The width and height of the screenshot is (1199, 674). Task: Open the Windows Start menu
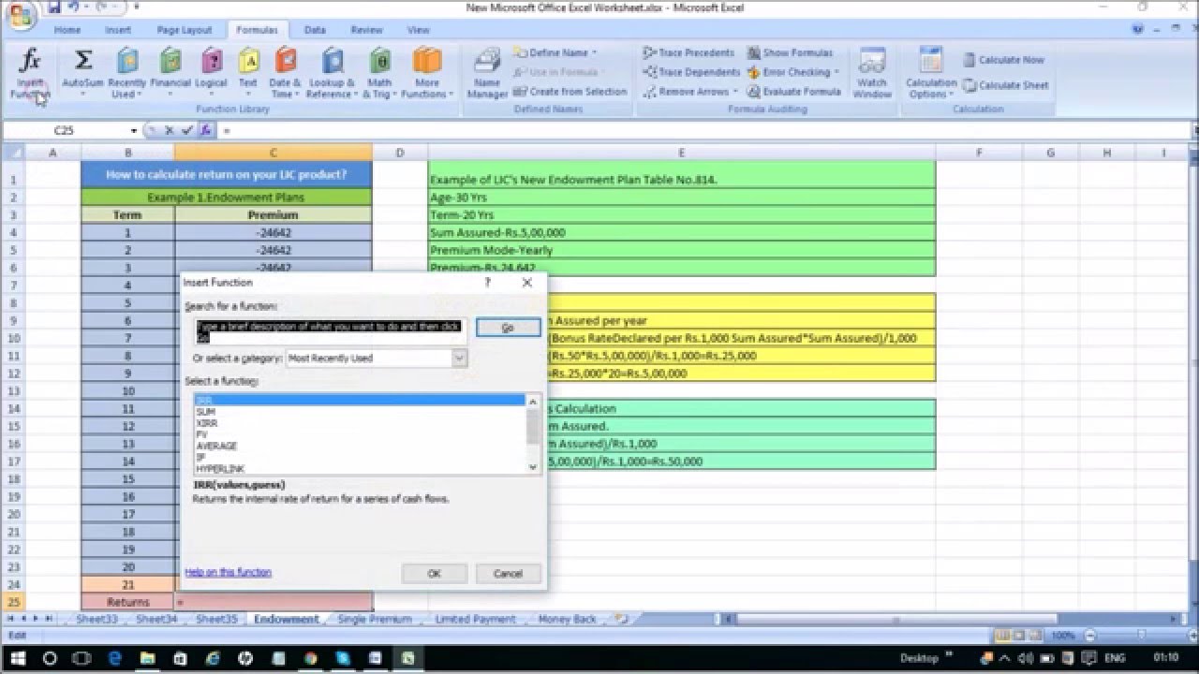(x=17, y=658)
